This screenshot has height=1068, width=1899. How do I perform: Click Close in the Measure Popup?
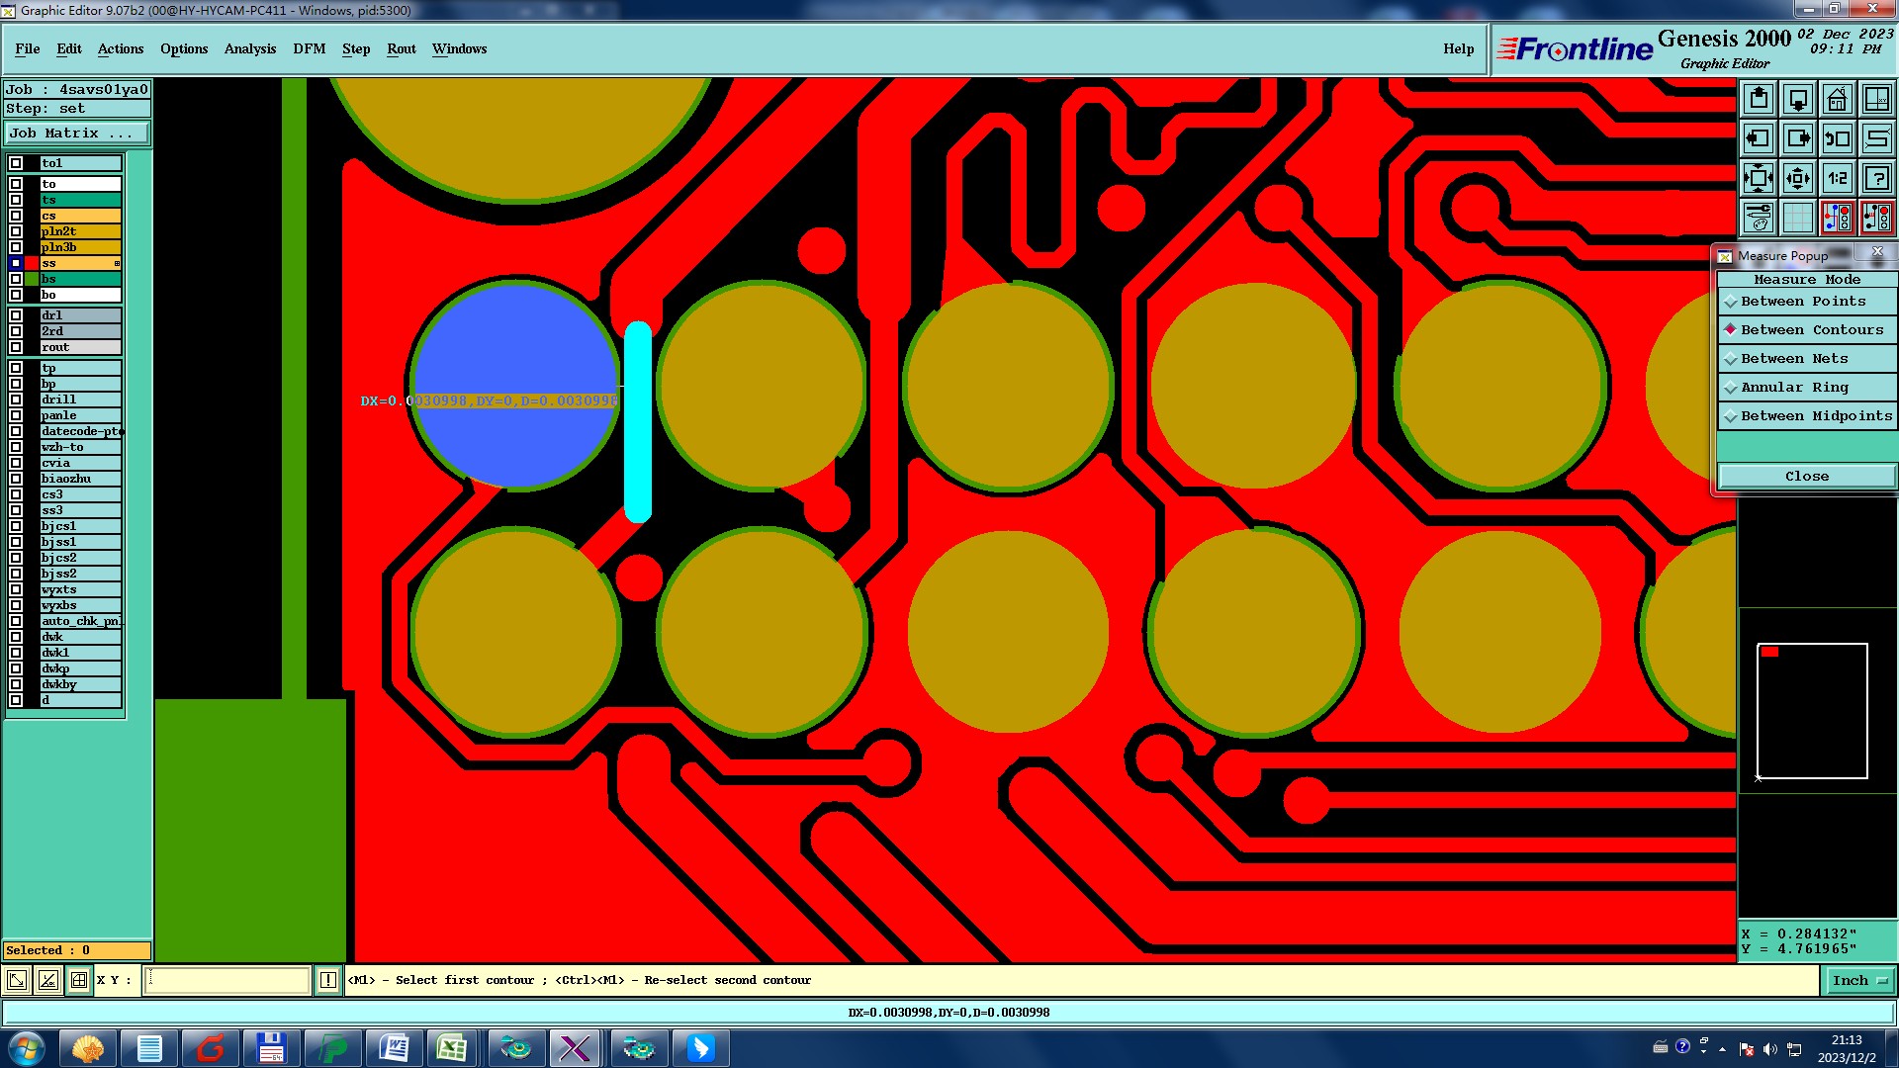[1806, 476]
